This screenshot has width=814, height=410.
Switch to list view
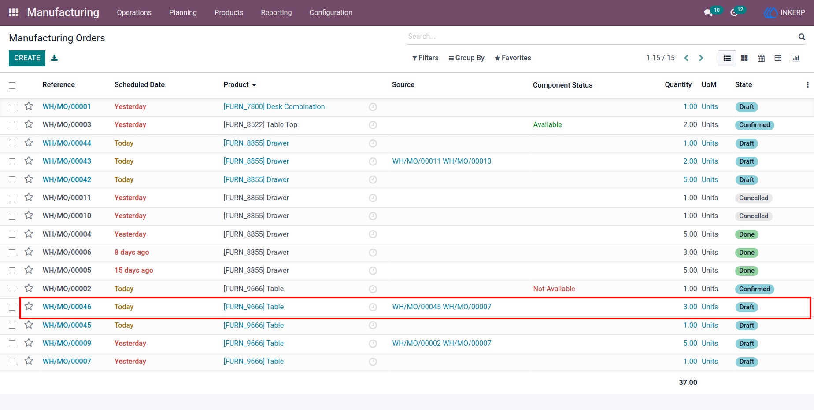[727, 58]
